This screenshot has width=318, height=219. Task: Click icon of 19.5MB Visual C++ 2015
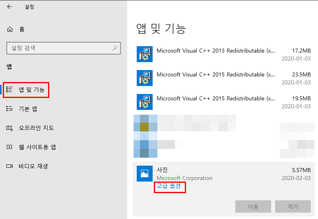pyautogui.click(x=145, y=102)
